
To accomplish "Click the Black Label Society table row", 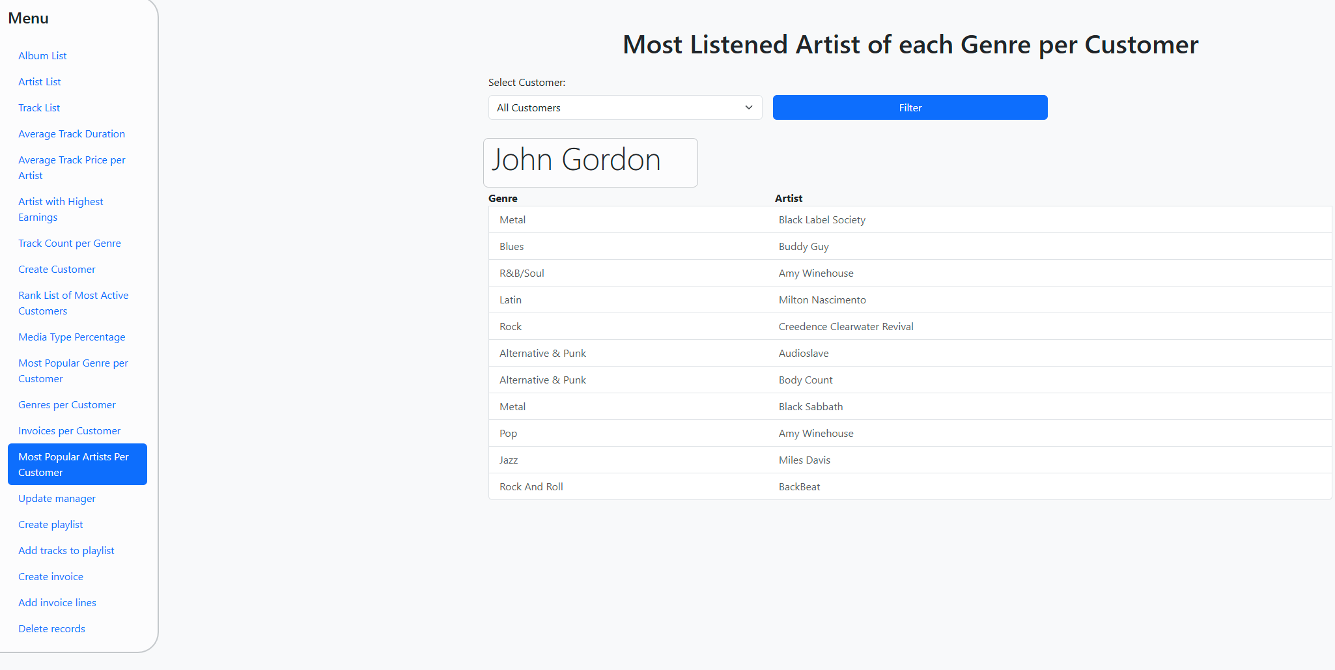I will [x=822, y=220].
